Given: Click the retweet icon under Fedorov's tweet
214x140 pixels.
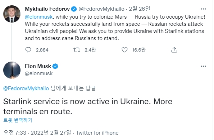Looking at the screenshot, I should tap(77, 50).
